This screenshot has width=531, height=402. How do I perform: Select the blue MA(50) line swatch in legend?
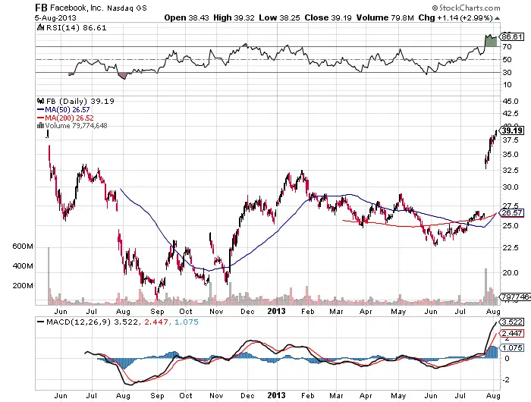click(40, 110)
